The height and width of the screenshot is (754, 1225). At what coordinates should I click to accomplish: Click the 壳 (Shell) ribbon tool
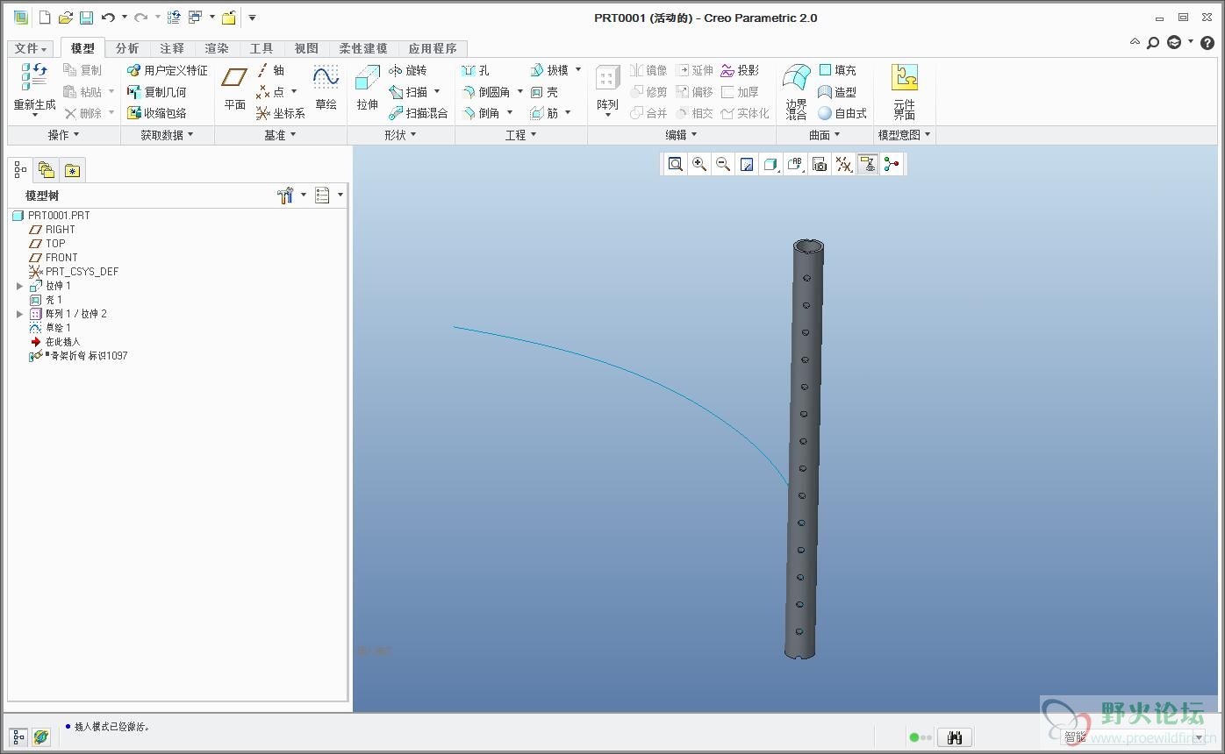(x=544, y=91)
